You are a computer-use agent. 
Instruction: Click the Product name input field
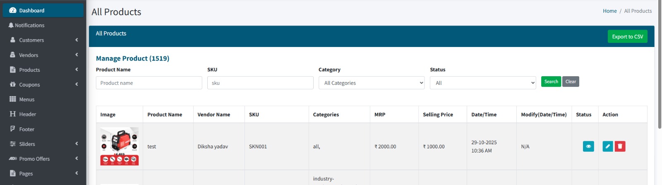(149, 83)
